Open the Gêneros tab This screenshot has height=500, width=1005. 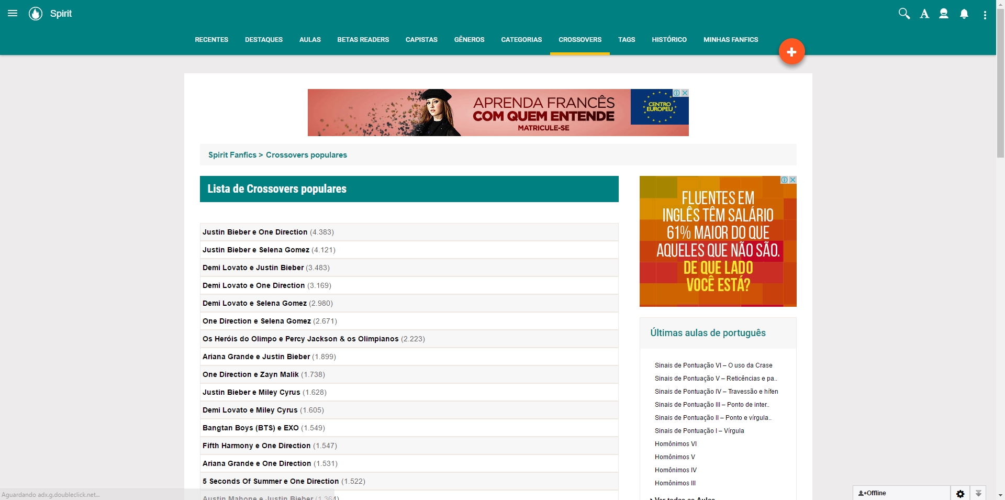coord(470,40)
